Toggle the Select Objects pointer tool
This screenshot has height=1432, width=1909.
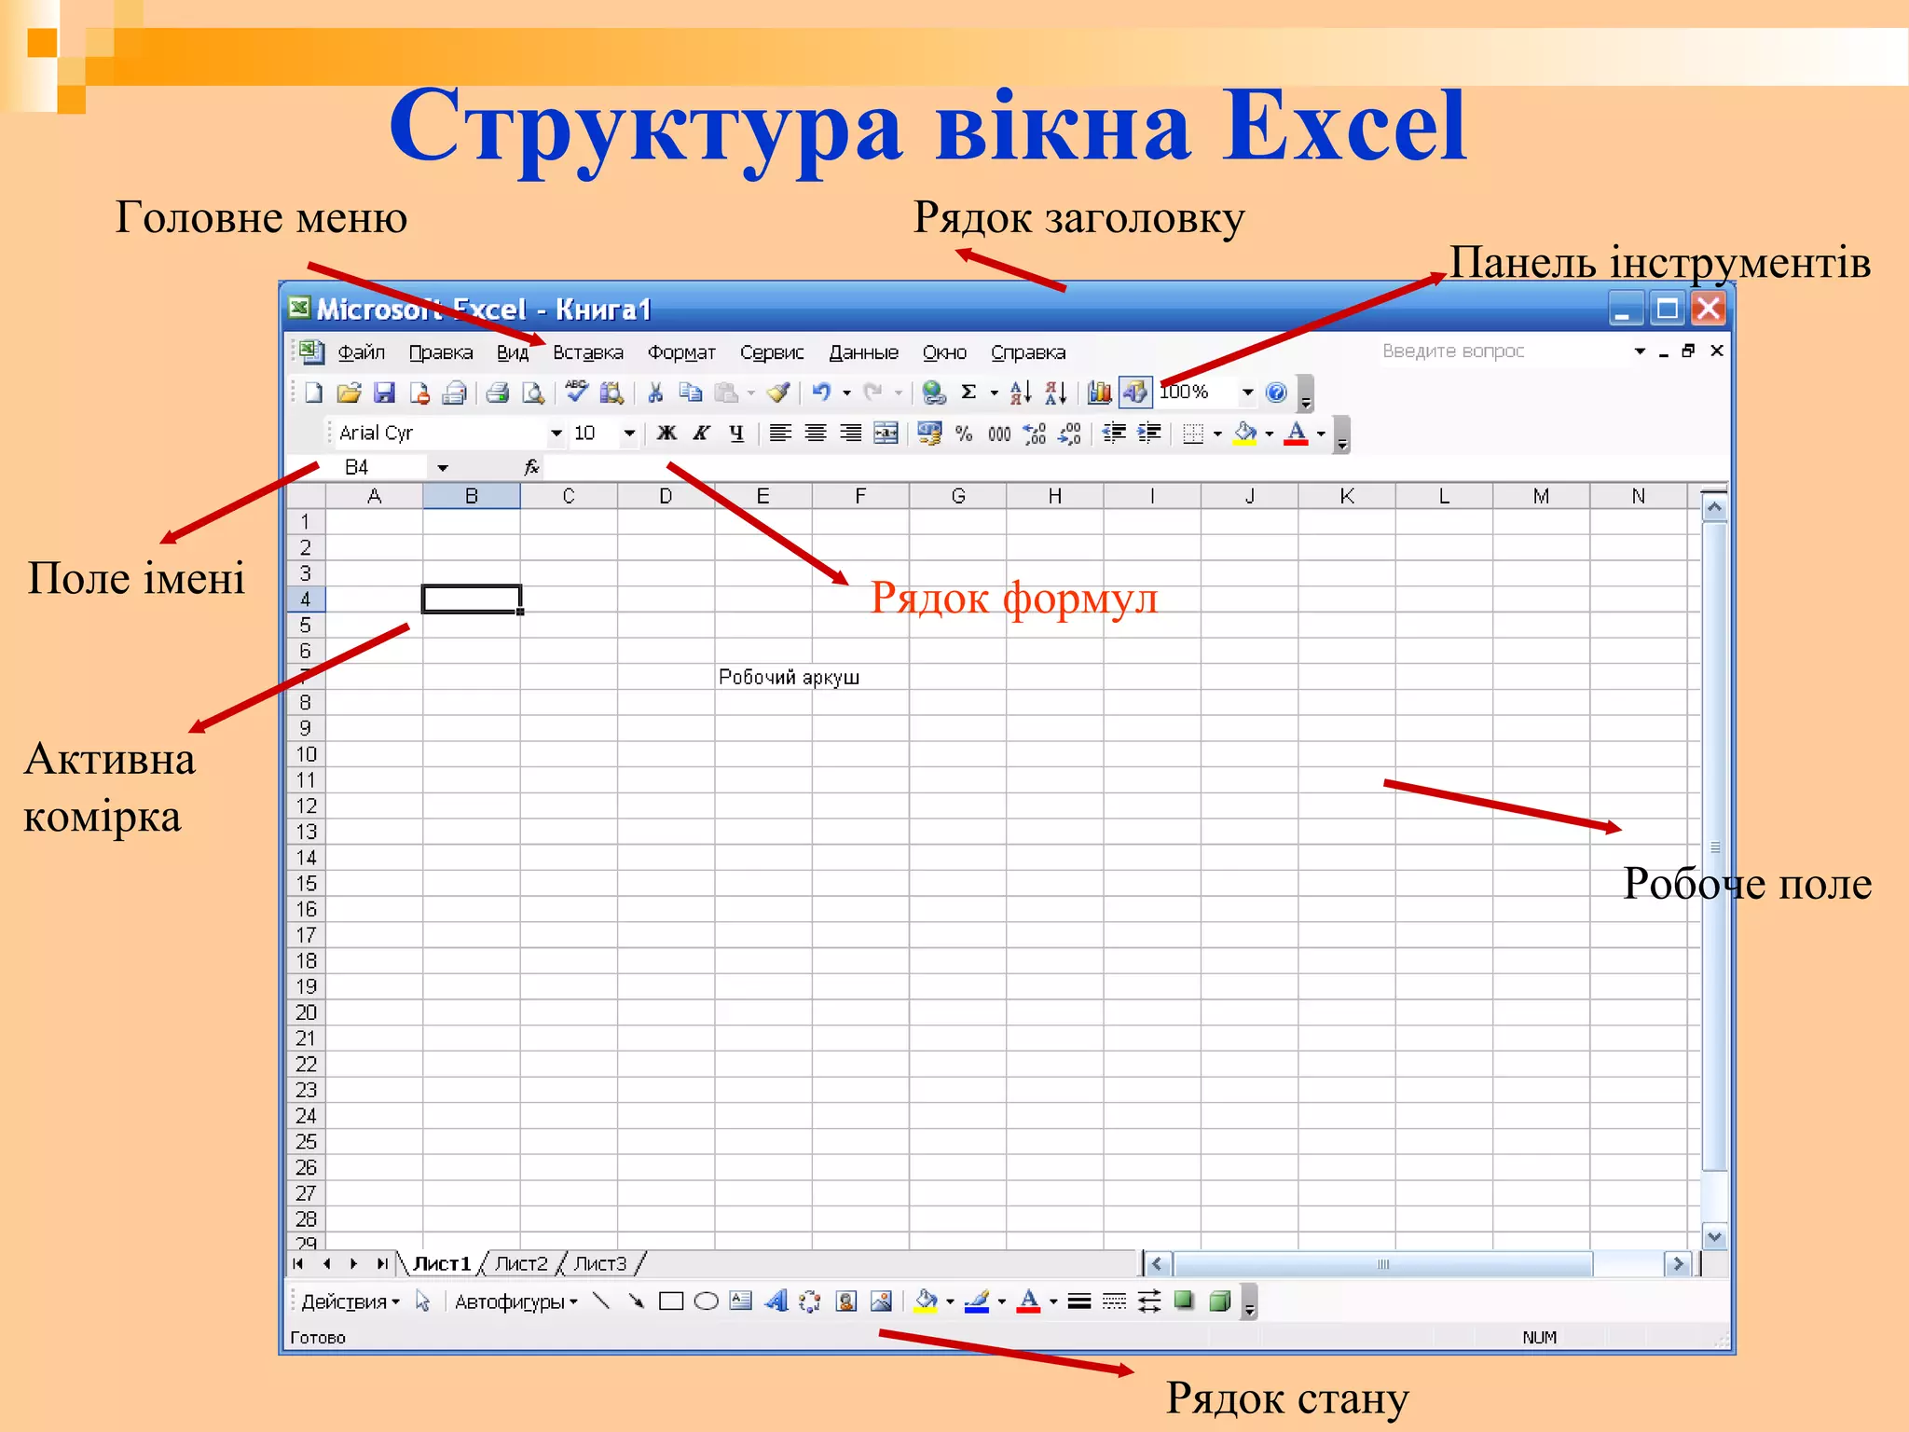tap(422, 1301)
